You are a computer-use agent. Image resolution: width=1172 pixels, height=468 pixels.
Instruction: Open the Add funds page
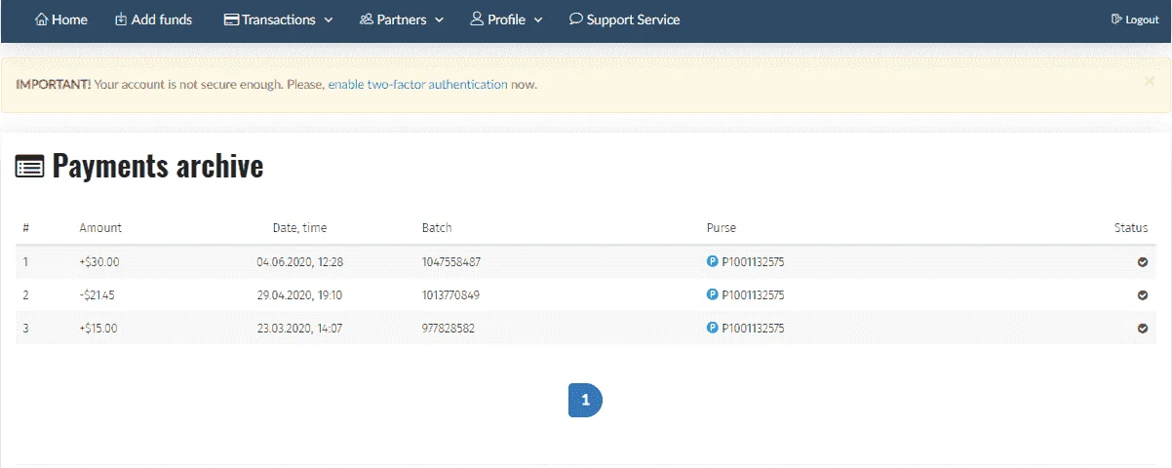(153, 19)
